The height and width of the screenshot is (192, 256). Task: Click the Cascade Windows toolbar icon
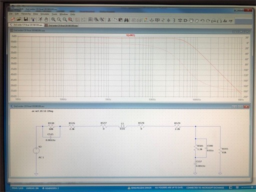(x=96, y=20)
